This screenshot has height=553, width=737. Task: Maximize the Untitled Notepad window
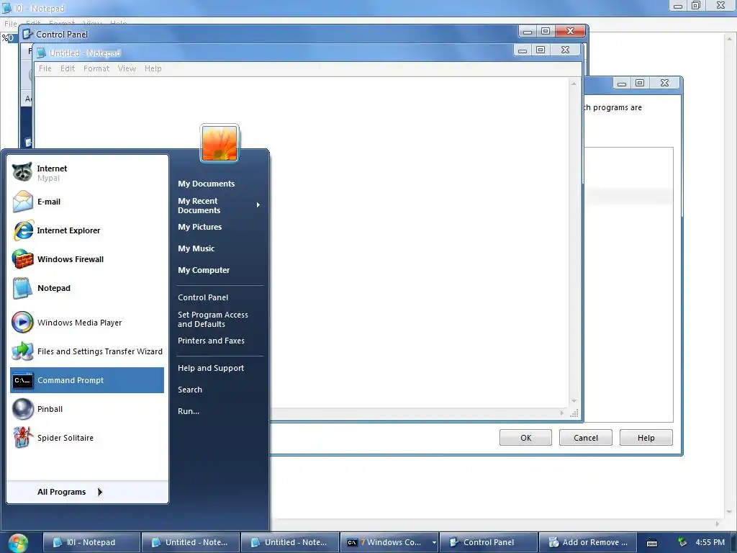(x=541, y=50)
